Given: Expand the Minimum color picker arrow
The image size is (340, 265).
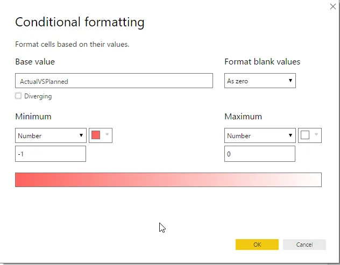Looking at the screenshot, I should [107, 135].
